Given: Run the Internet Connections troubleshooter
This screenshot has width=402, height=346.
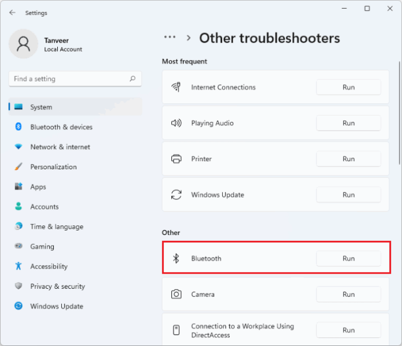Looking at the screenshot, I should [x=348, y=87].
